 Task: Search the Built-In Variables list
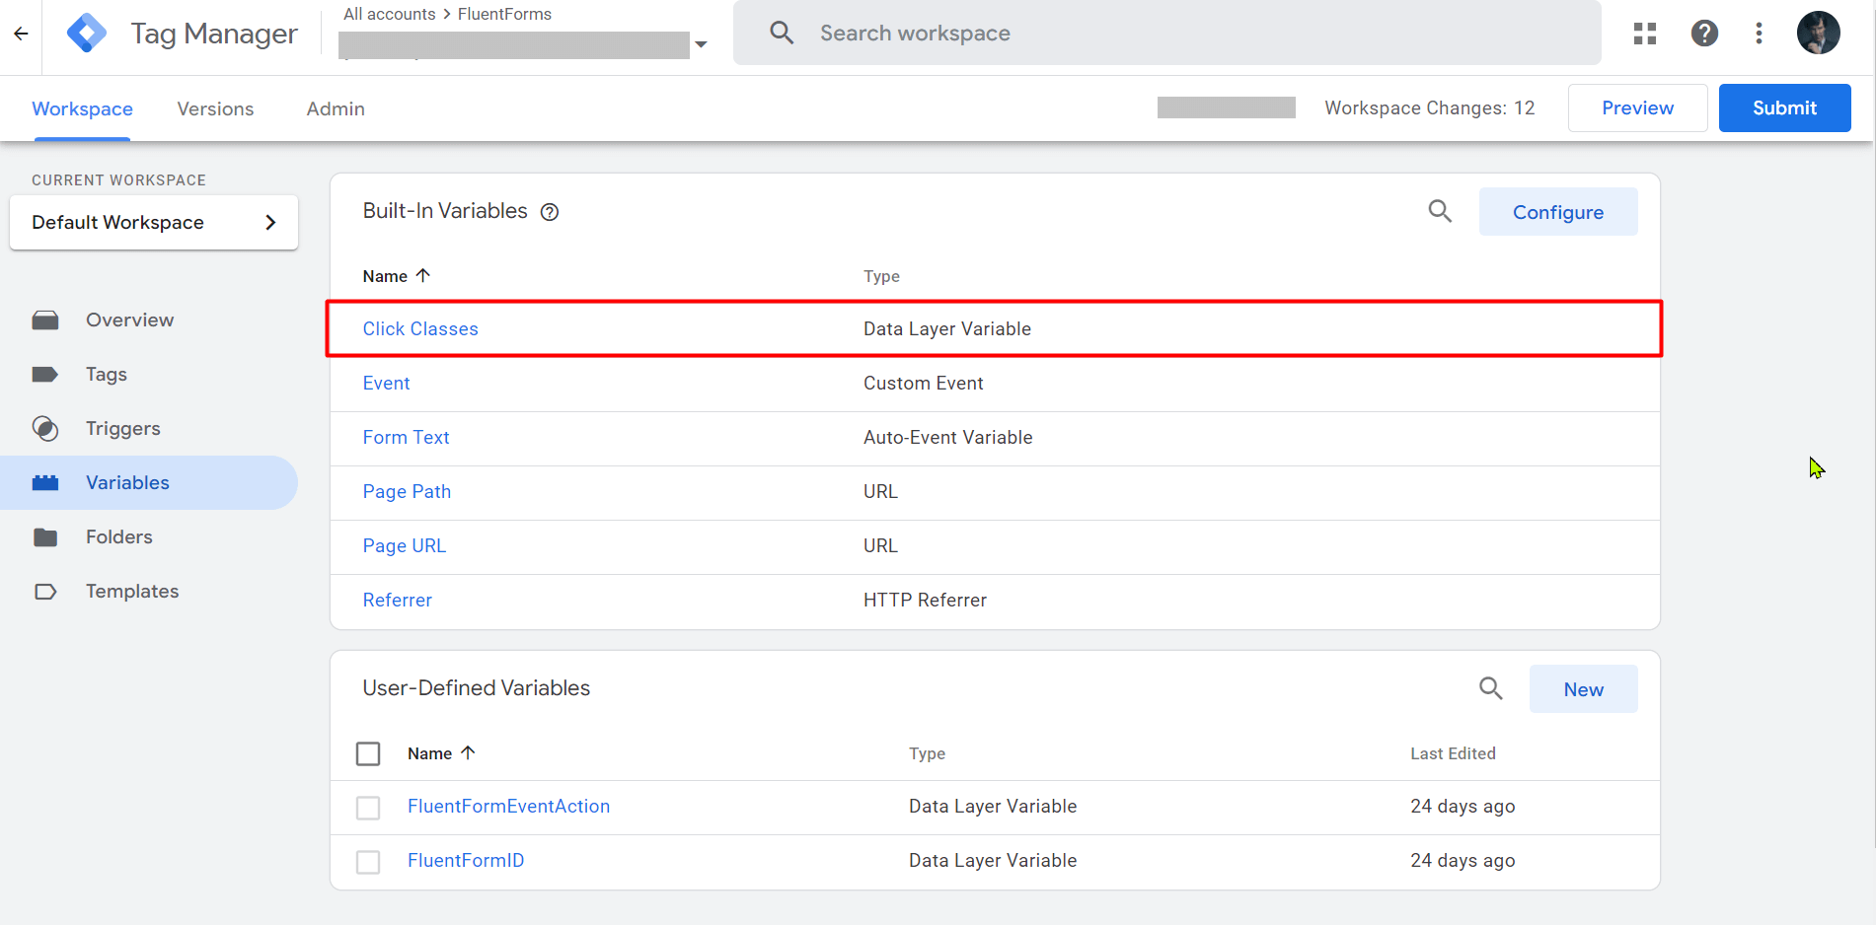click(1440, 211)
